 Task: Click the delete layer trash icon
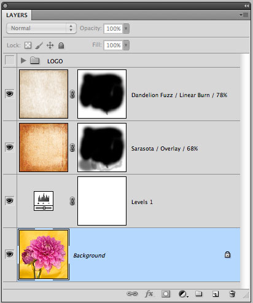click(x=232, y=294)
